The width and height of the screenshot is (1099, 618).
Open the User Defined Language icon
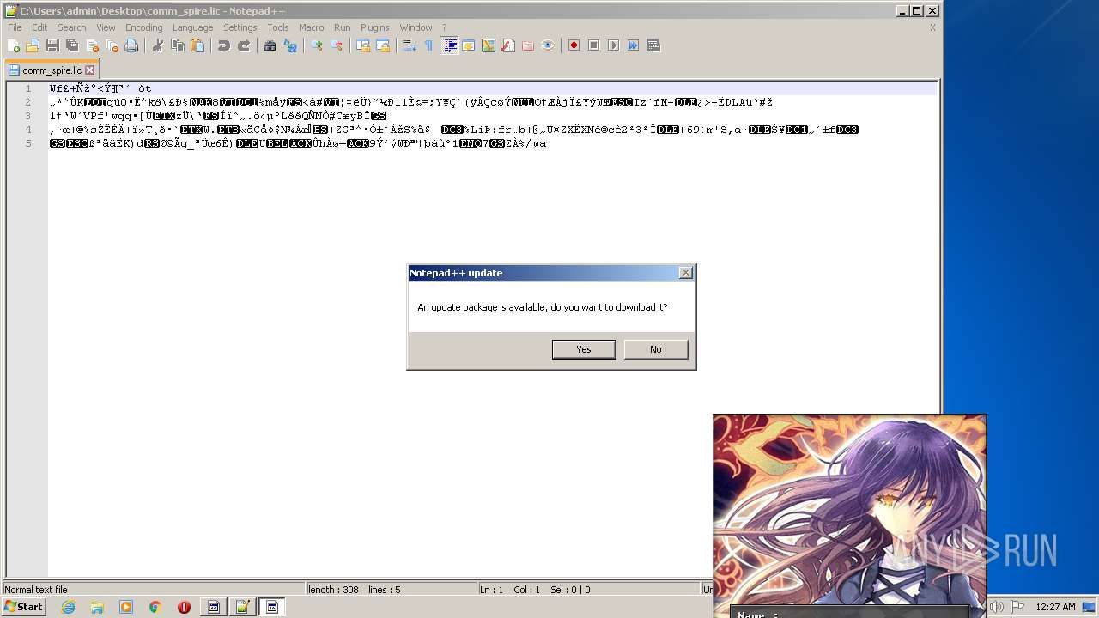[469, 45]
